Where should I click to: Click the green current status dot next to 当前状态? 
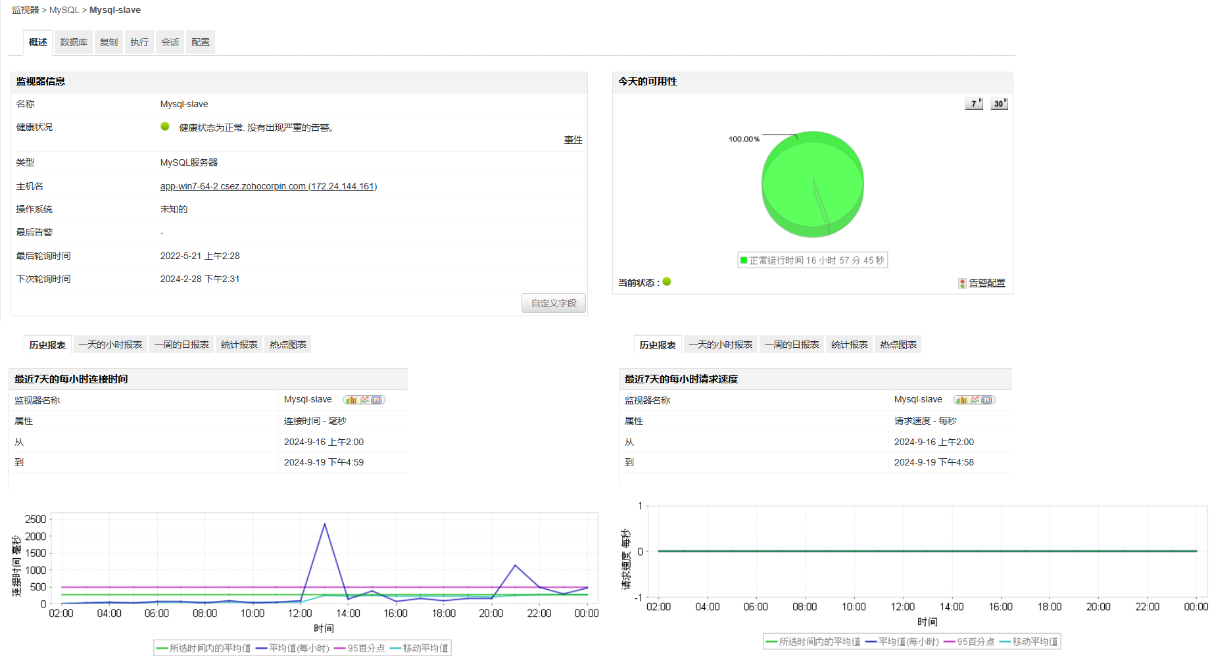coord(667,281)
